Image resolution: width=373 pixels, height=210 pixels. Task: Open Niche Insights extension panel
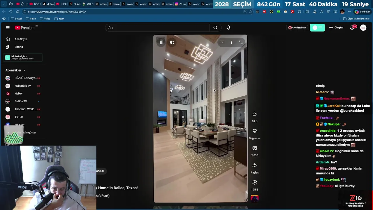[23, 57]
